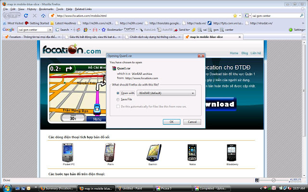Click the Stop loading X icon
Screen dimensions: 308x192
click(35, 15)
